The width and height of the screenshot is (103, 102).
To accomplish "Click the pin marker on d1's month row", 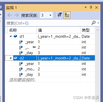I will (x=34, y=47).
